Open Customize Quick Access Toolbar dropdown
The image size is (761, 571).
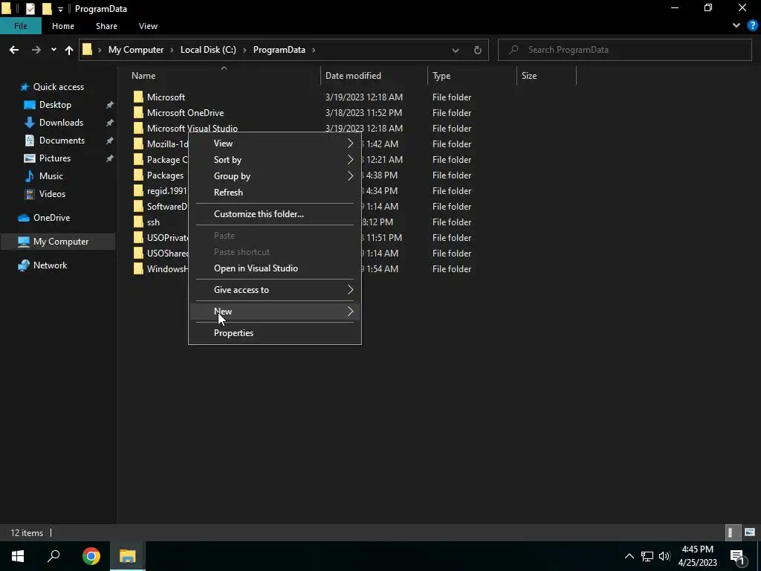coord(60,9)
